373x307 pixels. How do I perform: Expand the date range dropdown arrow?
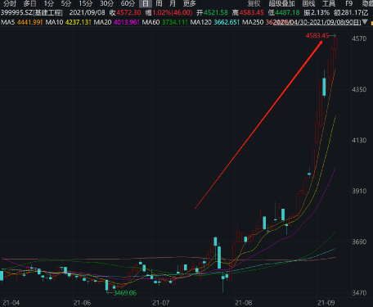tap(365, 22)
